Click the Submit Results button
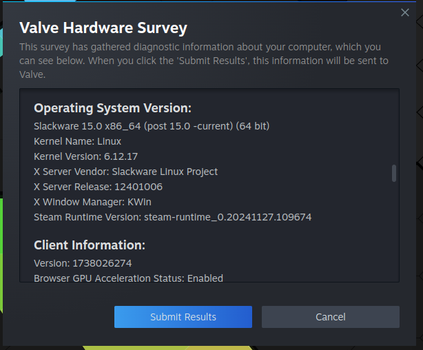Viewport: 423px width, 350px height. click(183, 317)
